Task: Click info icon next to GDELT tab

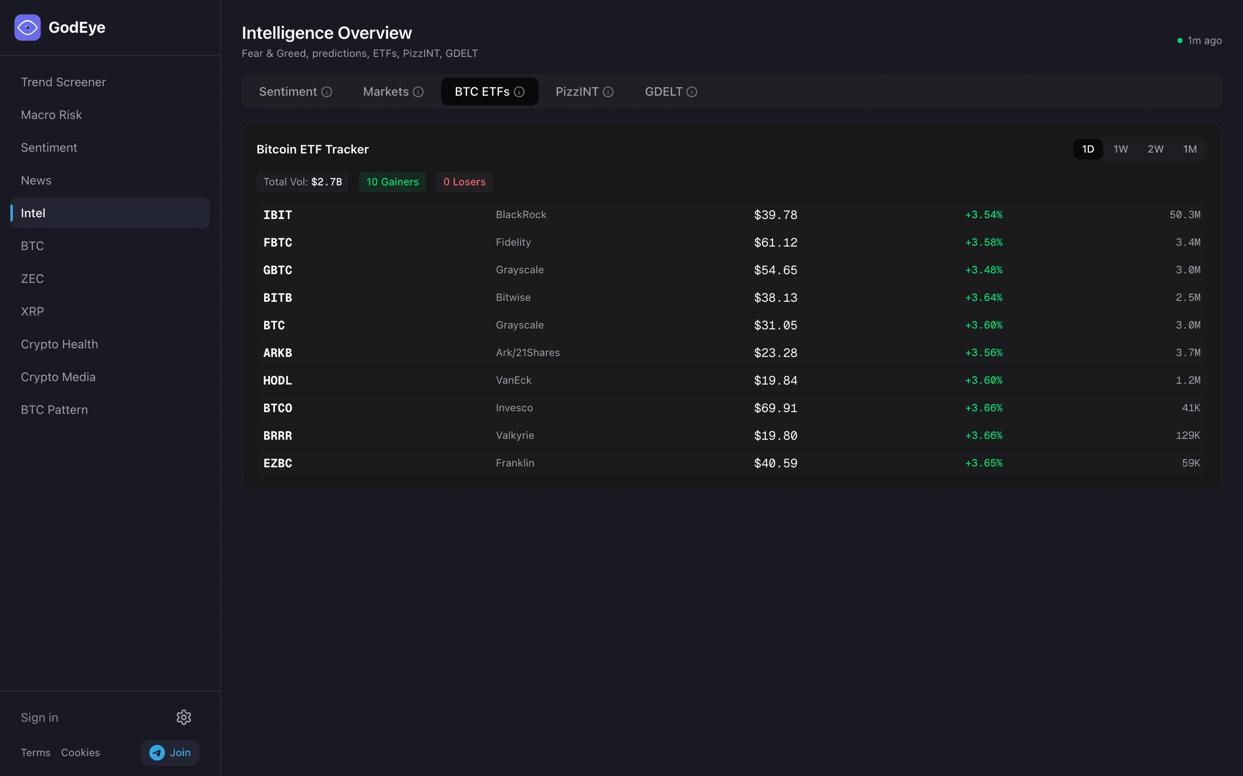Action: (692, 92)
